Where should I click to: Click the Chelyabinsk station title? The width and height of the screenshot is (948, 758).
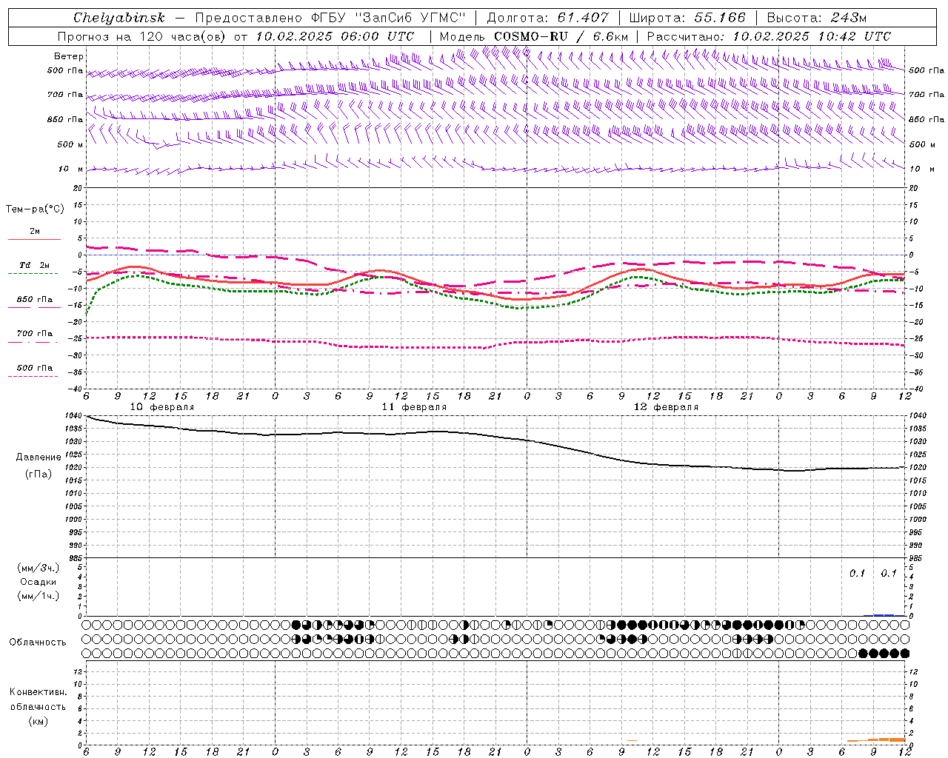point(119,18)
